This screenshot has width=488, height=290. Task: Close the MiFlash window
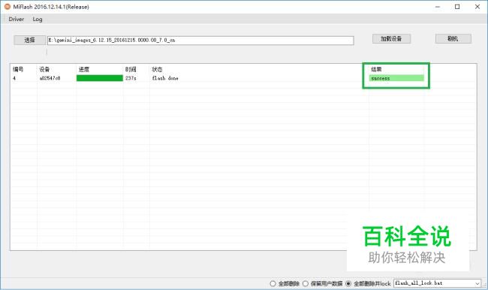pos(477,7)
